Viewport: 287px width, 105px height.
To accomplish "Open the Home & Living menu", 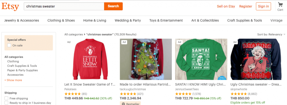I will coord(95,20).
